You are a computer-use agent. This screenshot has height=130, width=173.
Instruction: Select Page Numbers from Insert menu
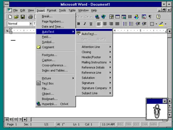point(53,21)
